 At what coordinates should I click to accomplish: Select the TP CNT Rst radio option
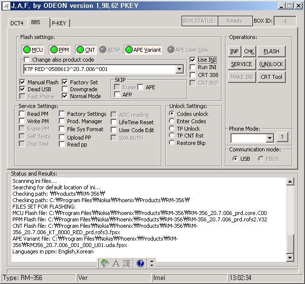(172, 135)
